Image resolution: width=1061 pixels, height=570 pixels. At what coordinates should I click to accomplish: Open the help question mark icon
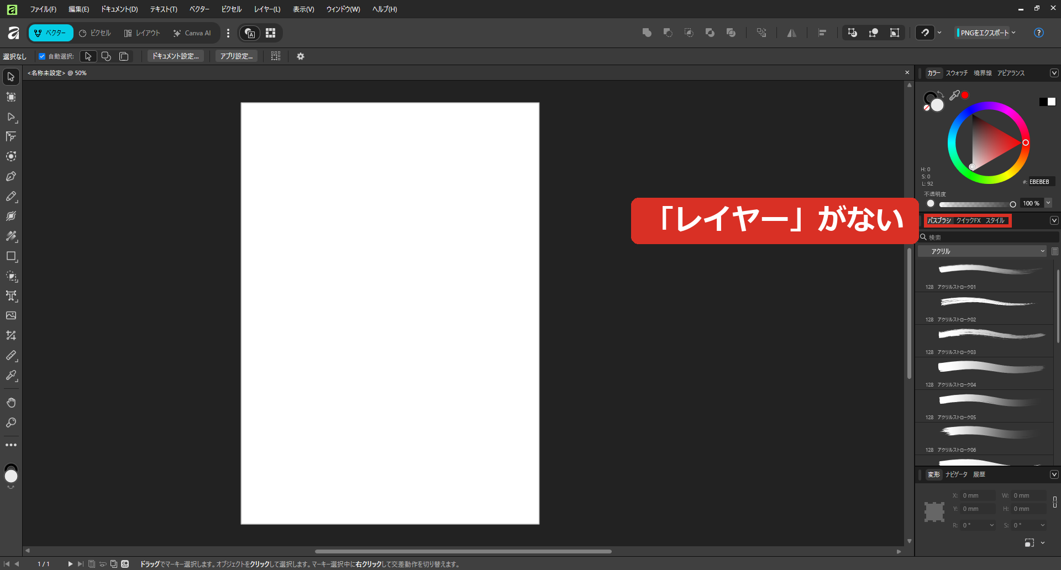click(x=1039, y=33)
